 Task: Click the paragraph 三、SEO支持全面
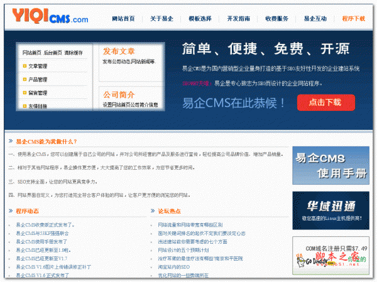(x=53, y=182)
